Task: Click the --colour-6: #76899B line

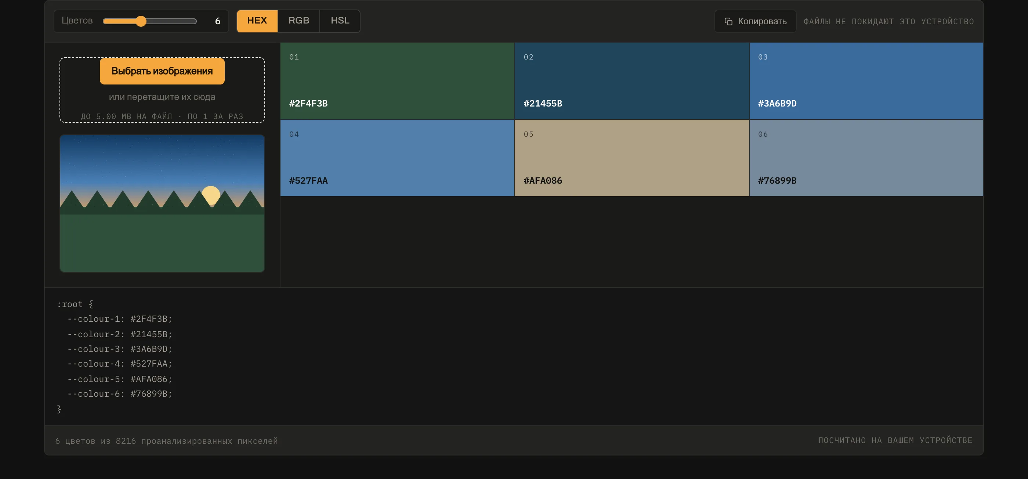Action: tap(120, 393)
